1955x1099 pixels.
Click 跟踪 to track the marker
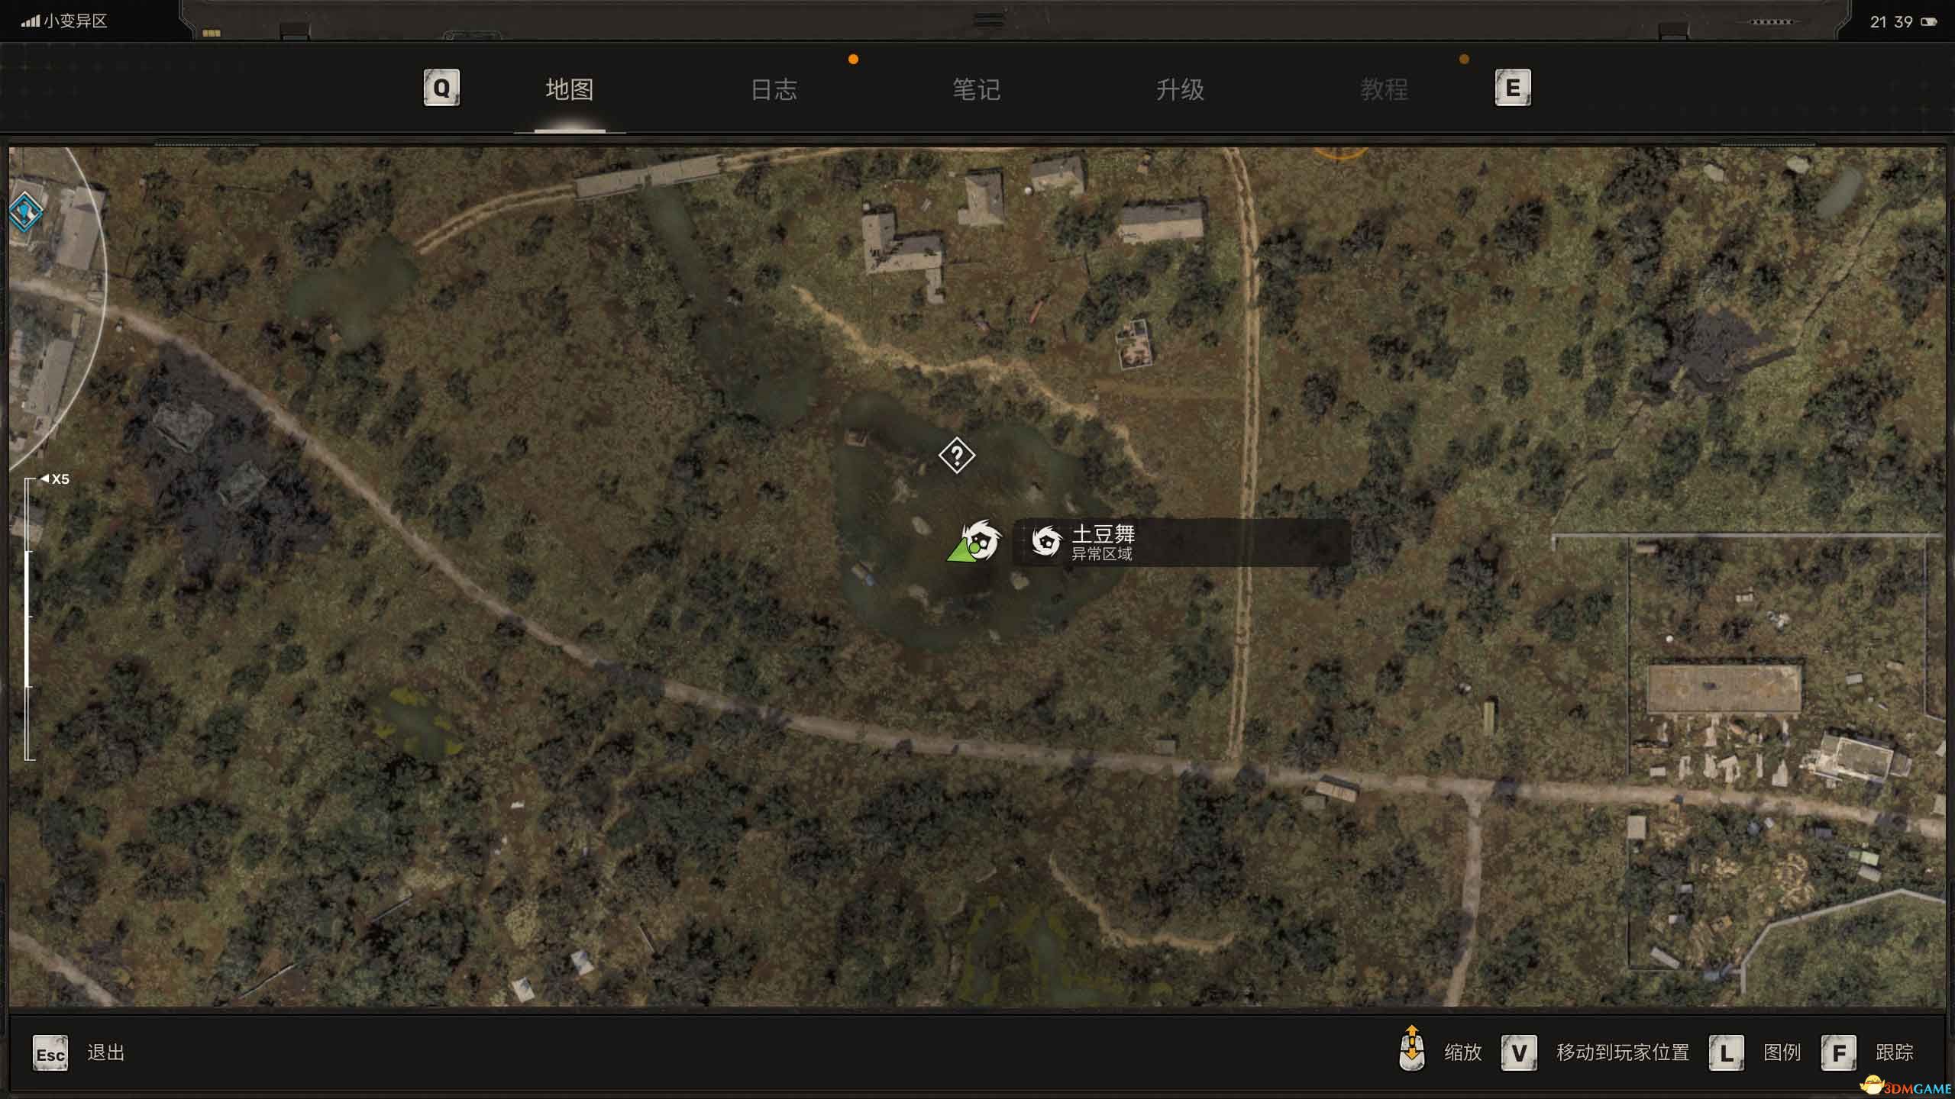coord(1895,1052)
